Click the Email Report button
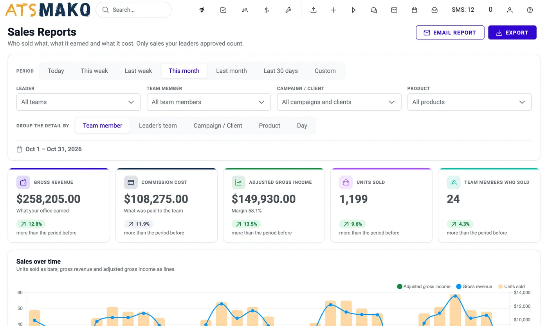 point(450,32)
